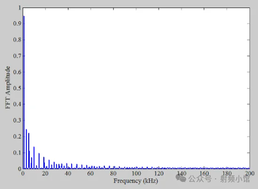The height and width of the screenshot is (189, 258).
Task: Click the 'Frequency (kHz)' axis label
Action: click(x=136, y=181)
